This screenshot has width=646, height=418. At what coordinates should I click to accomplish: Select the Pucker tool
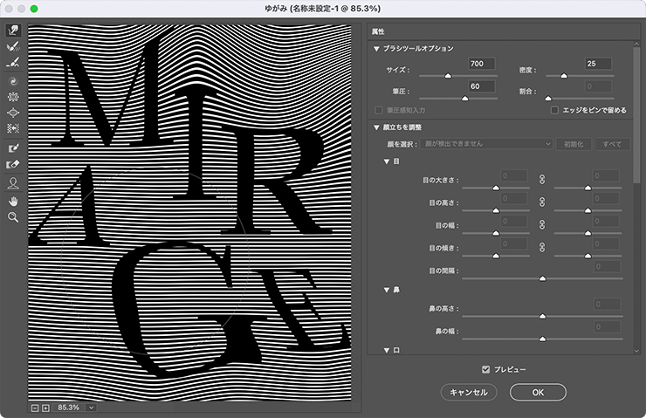13,97
